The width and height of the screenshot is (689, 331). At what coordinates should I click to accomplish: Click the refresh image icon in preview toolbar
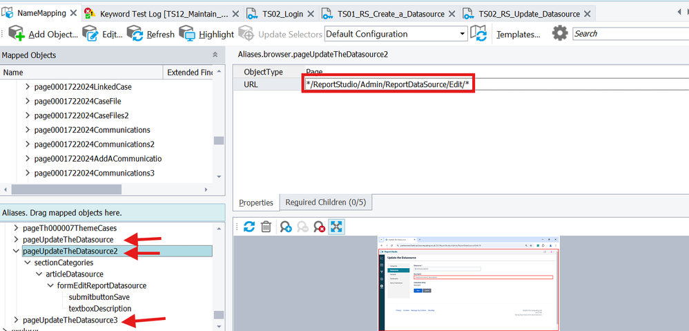(249, 227)
